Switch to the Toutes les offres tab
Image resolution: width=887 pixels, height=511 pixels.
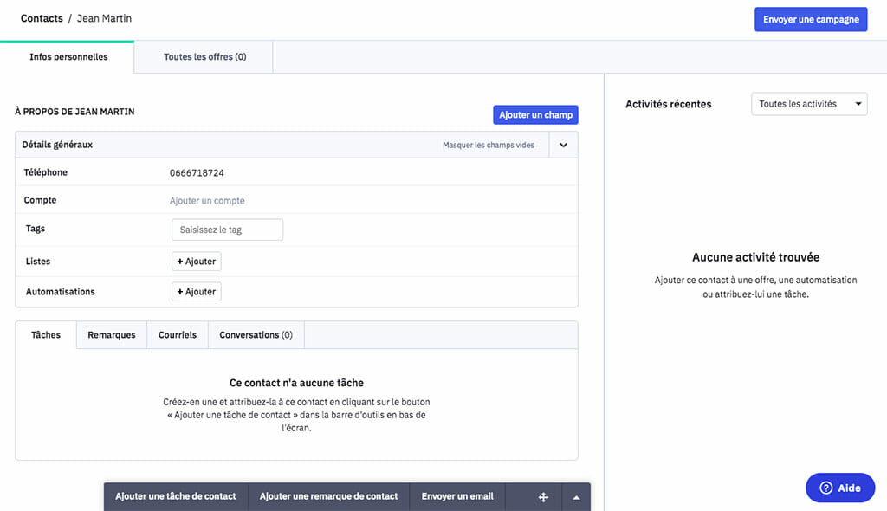coord(203,56)
